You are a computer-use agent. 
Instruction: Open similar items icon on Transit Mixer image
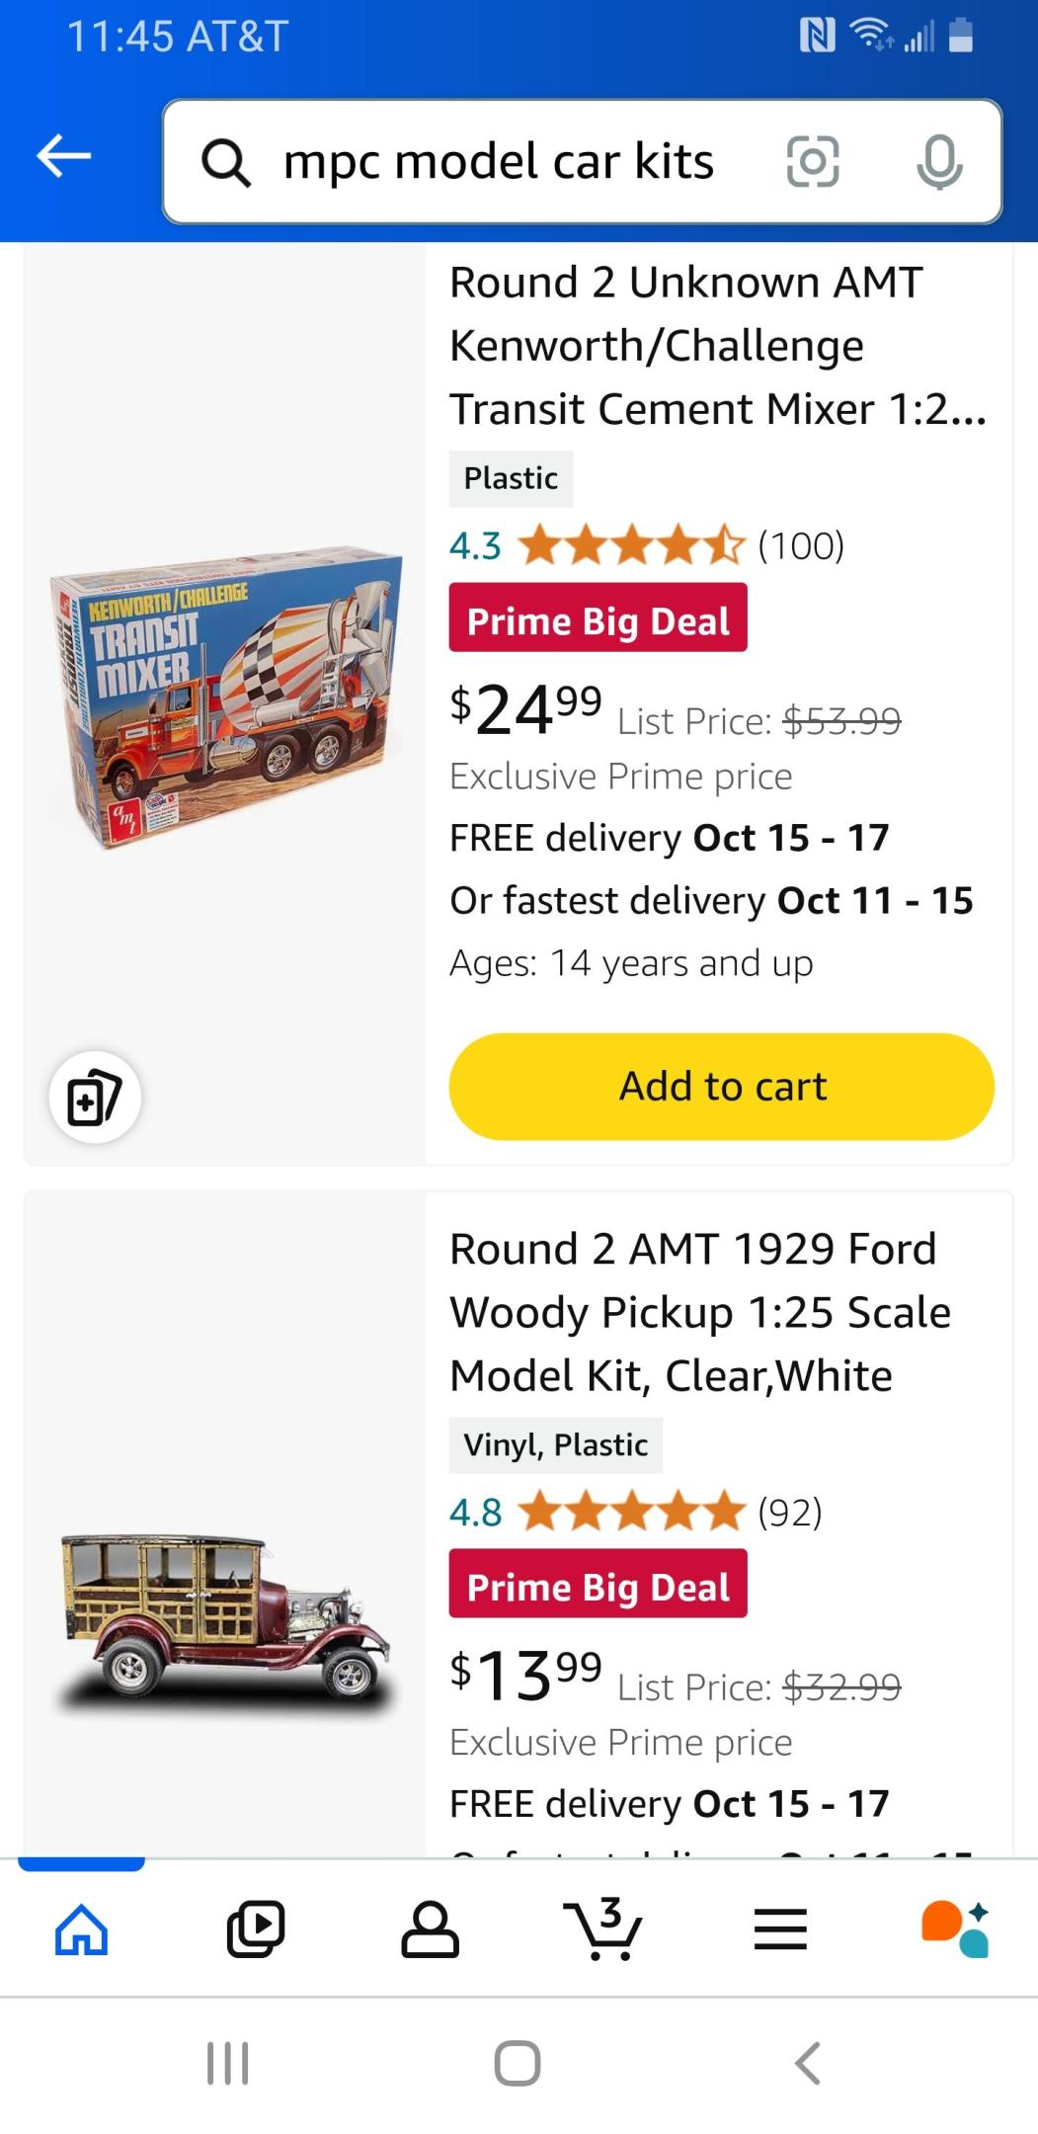[95, 1098]
